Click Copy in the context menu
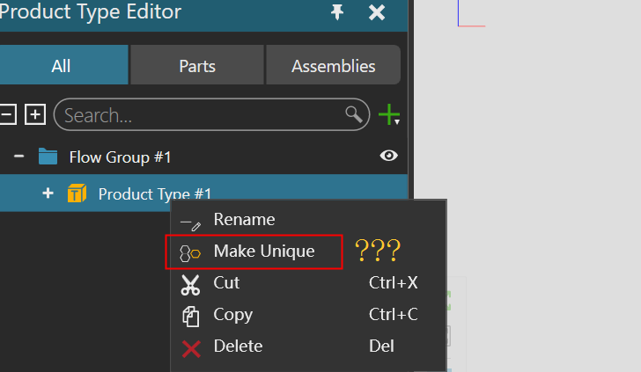 (x=232, y=315)
